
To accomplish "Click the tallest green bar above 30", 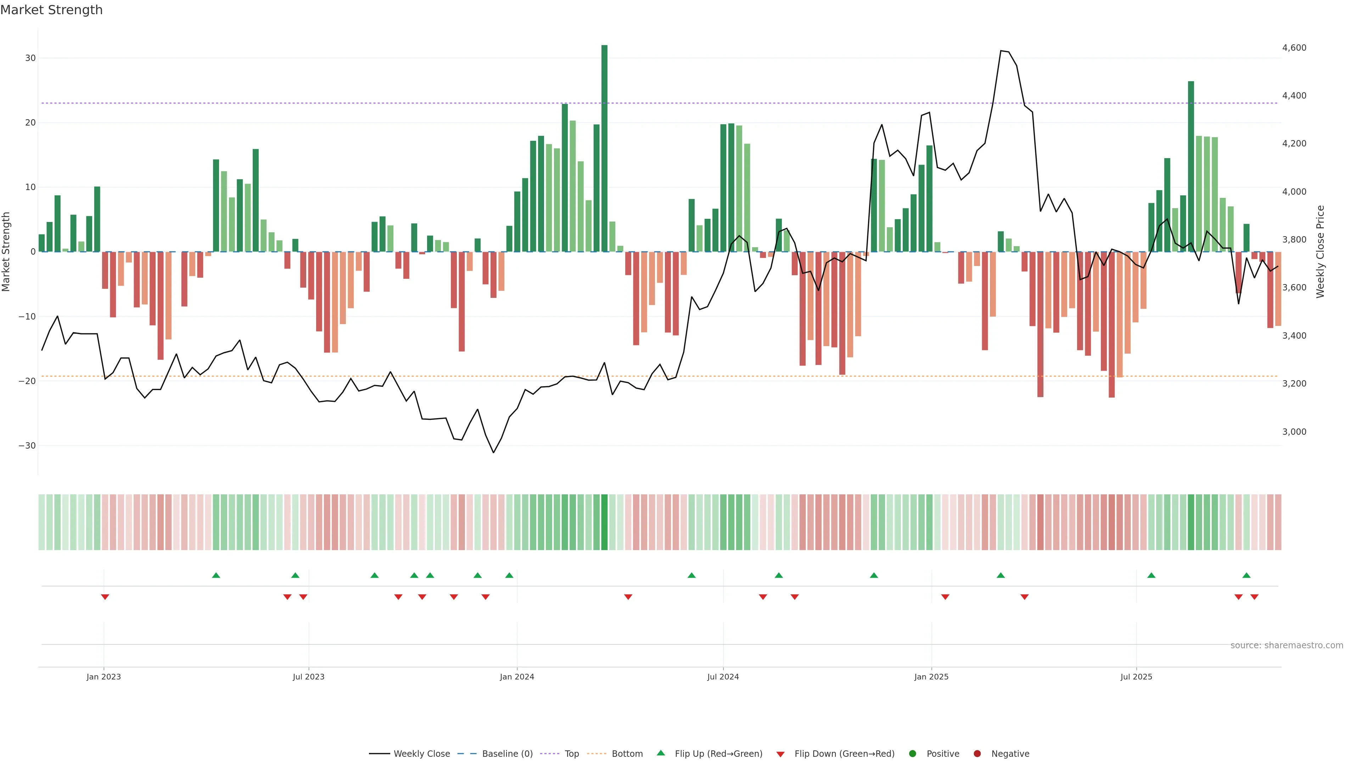I will tap(604, 148).
